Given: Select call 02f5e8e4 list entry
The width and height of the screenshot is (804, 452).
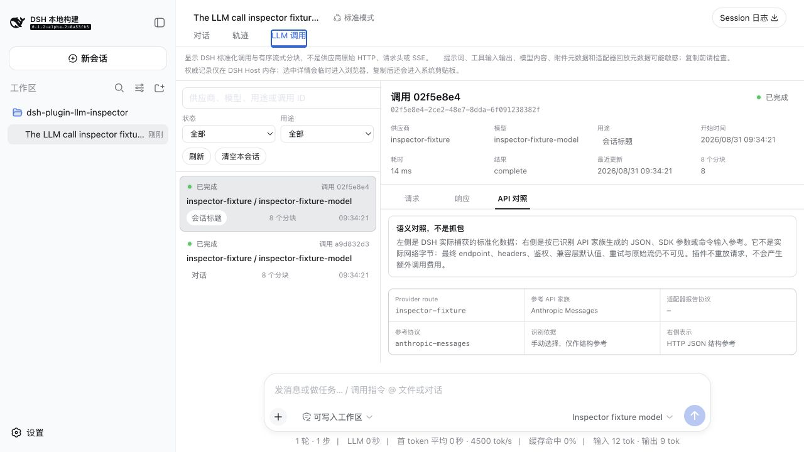Looking at the screenshot, I should (278, 203).
